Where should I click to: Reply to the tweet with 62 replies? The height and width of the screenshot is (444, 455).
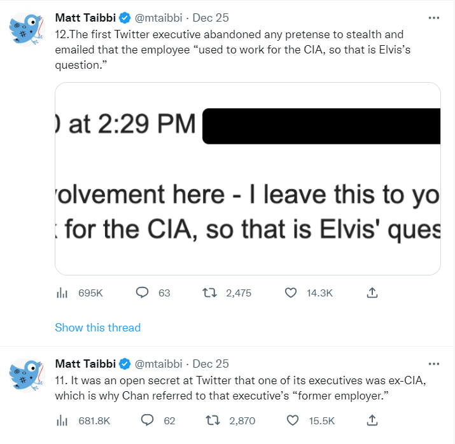point(147,420)
